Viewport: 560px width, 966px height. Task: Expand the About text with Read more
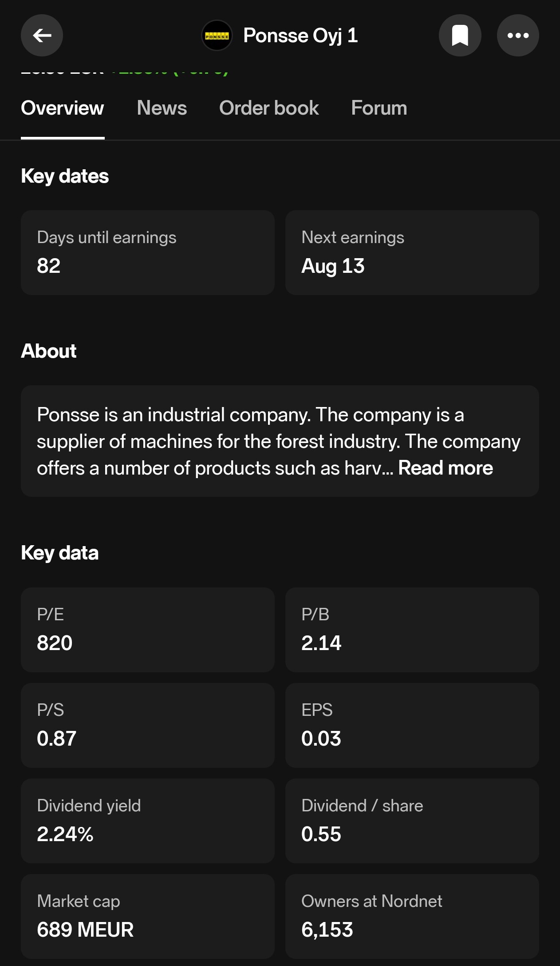[x=446, y=468]
